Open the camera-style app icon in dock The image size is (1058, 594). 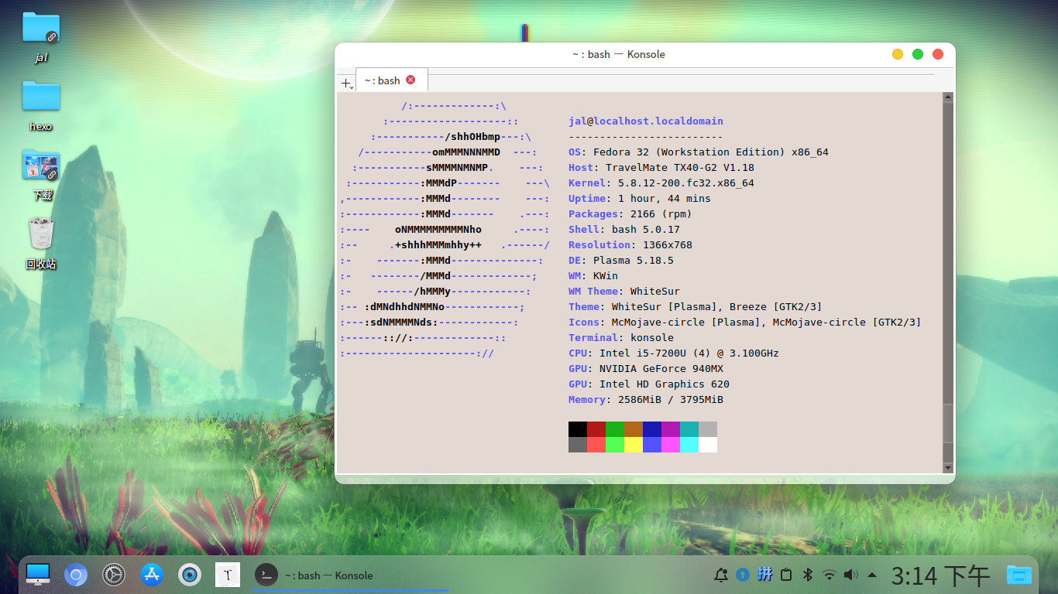(190, 575)
